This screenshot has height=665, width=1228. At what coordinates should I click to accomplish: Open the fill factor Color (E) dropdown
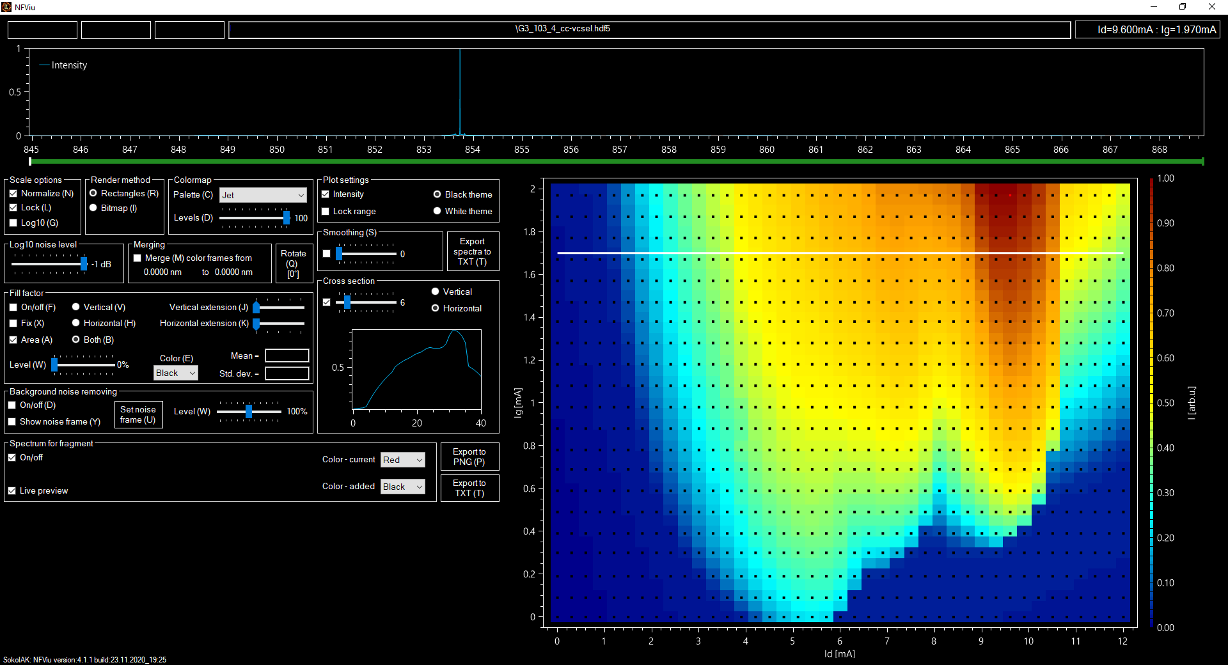176,373
